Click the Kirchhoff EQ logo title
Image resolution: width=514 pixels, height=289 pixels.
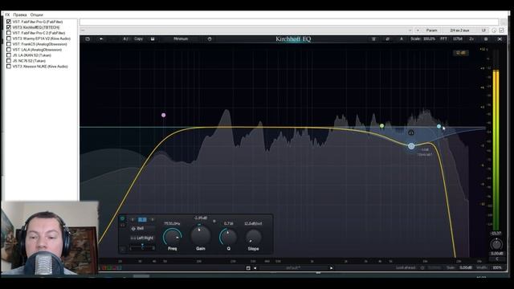tap(293, 39)
